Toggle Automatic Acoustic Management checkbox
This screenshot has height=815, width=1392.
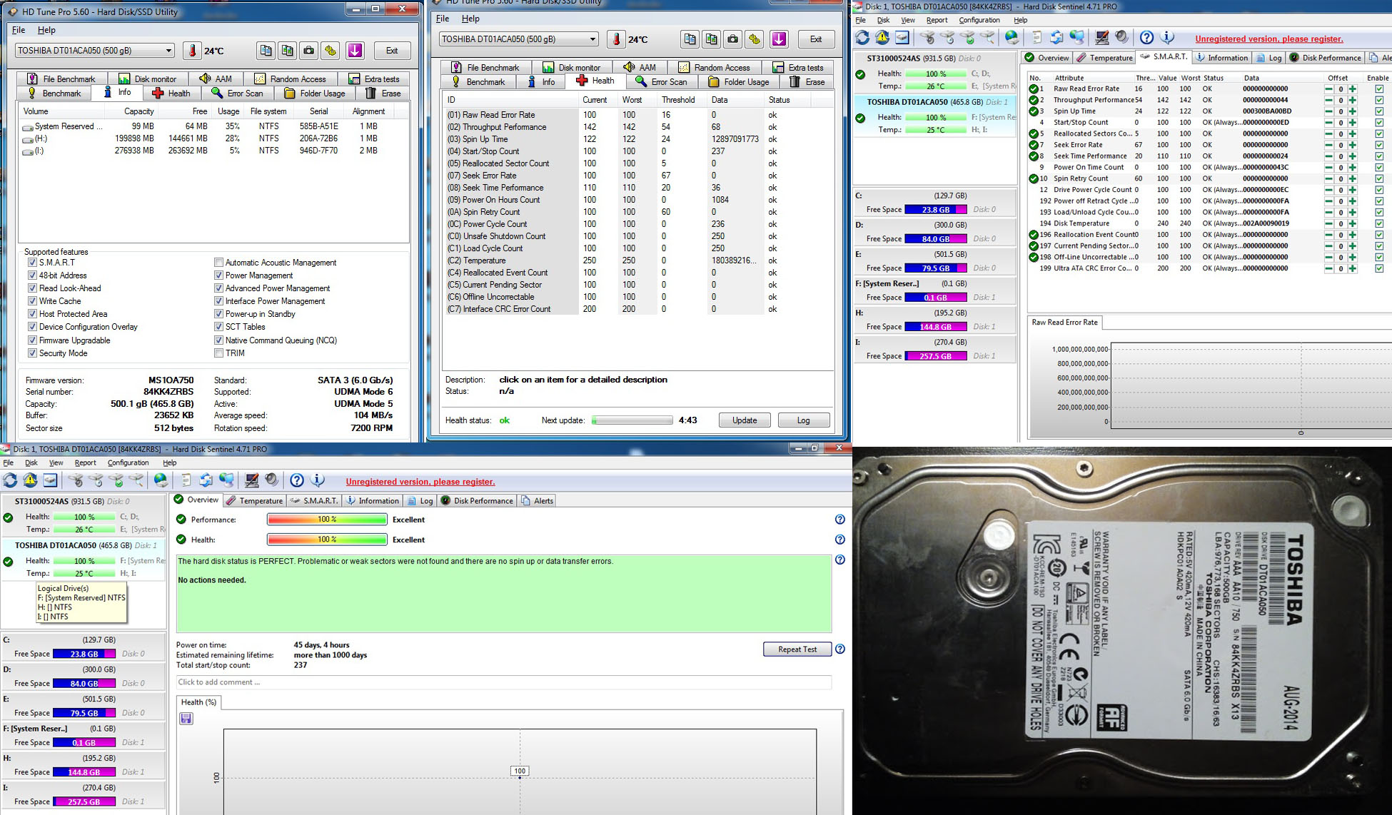pyautogui.click(x=219, y=263)
